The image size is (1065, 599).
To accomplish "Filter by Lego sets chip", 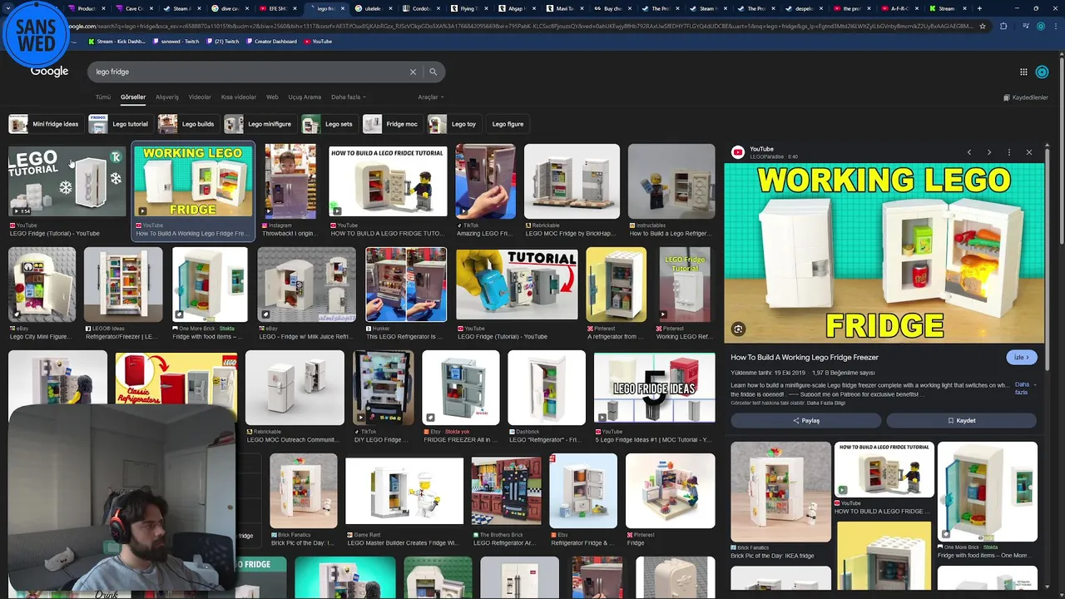I will 329,124.
